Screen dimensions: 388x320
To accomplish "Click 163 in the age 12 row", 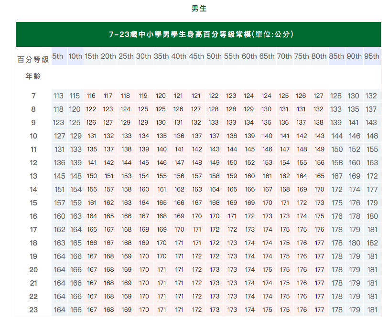I will [x=372, y=163].
